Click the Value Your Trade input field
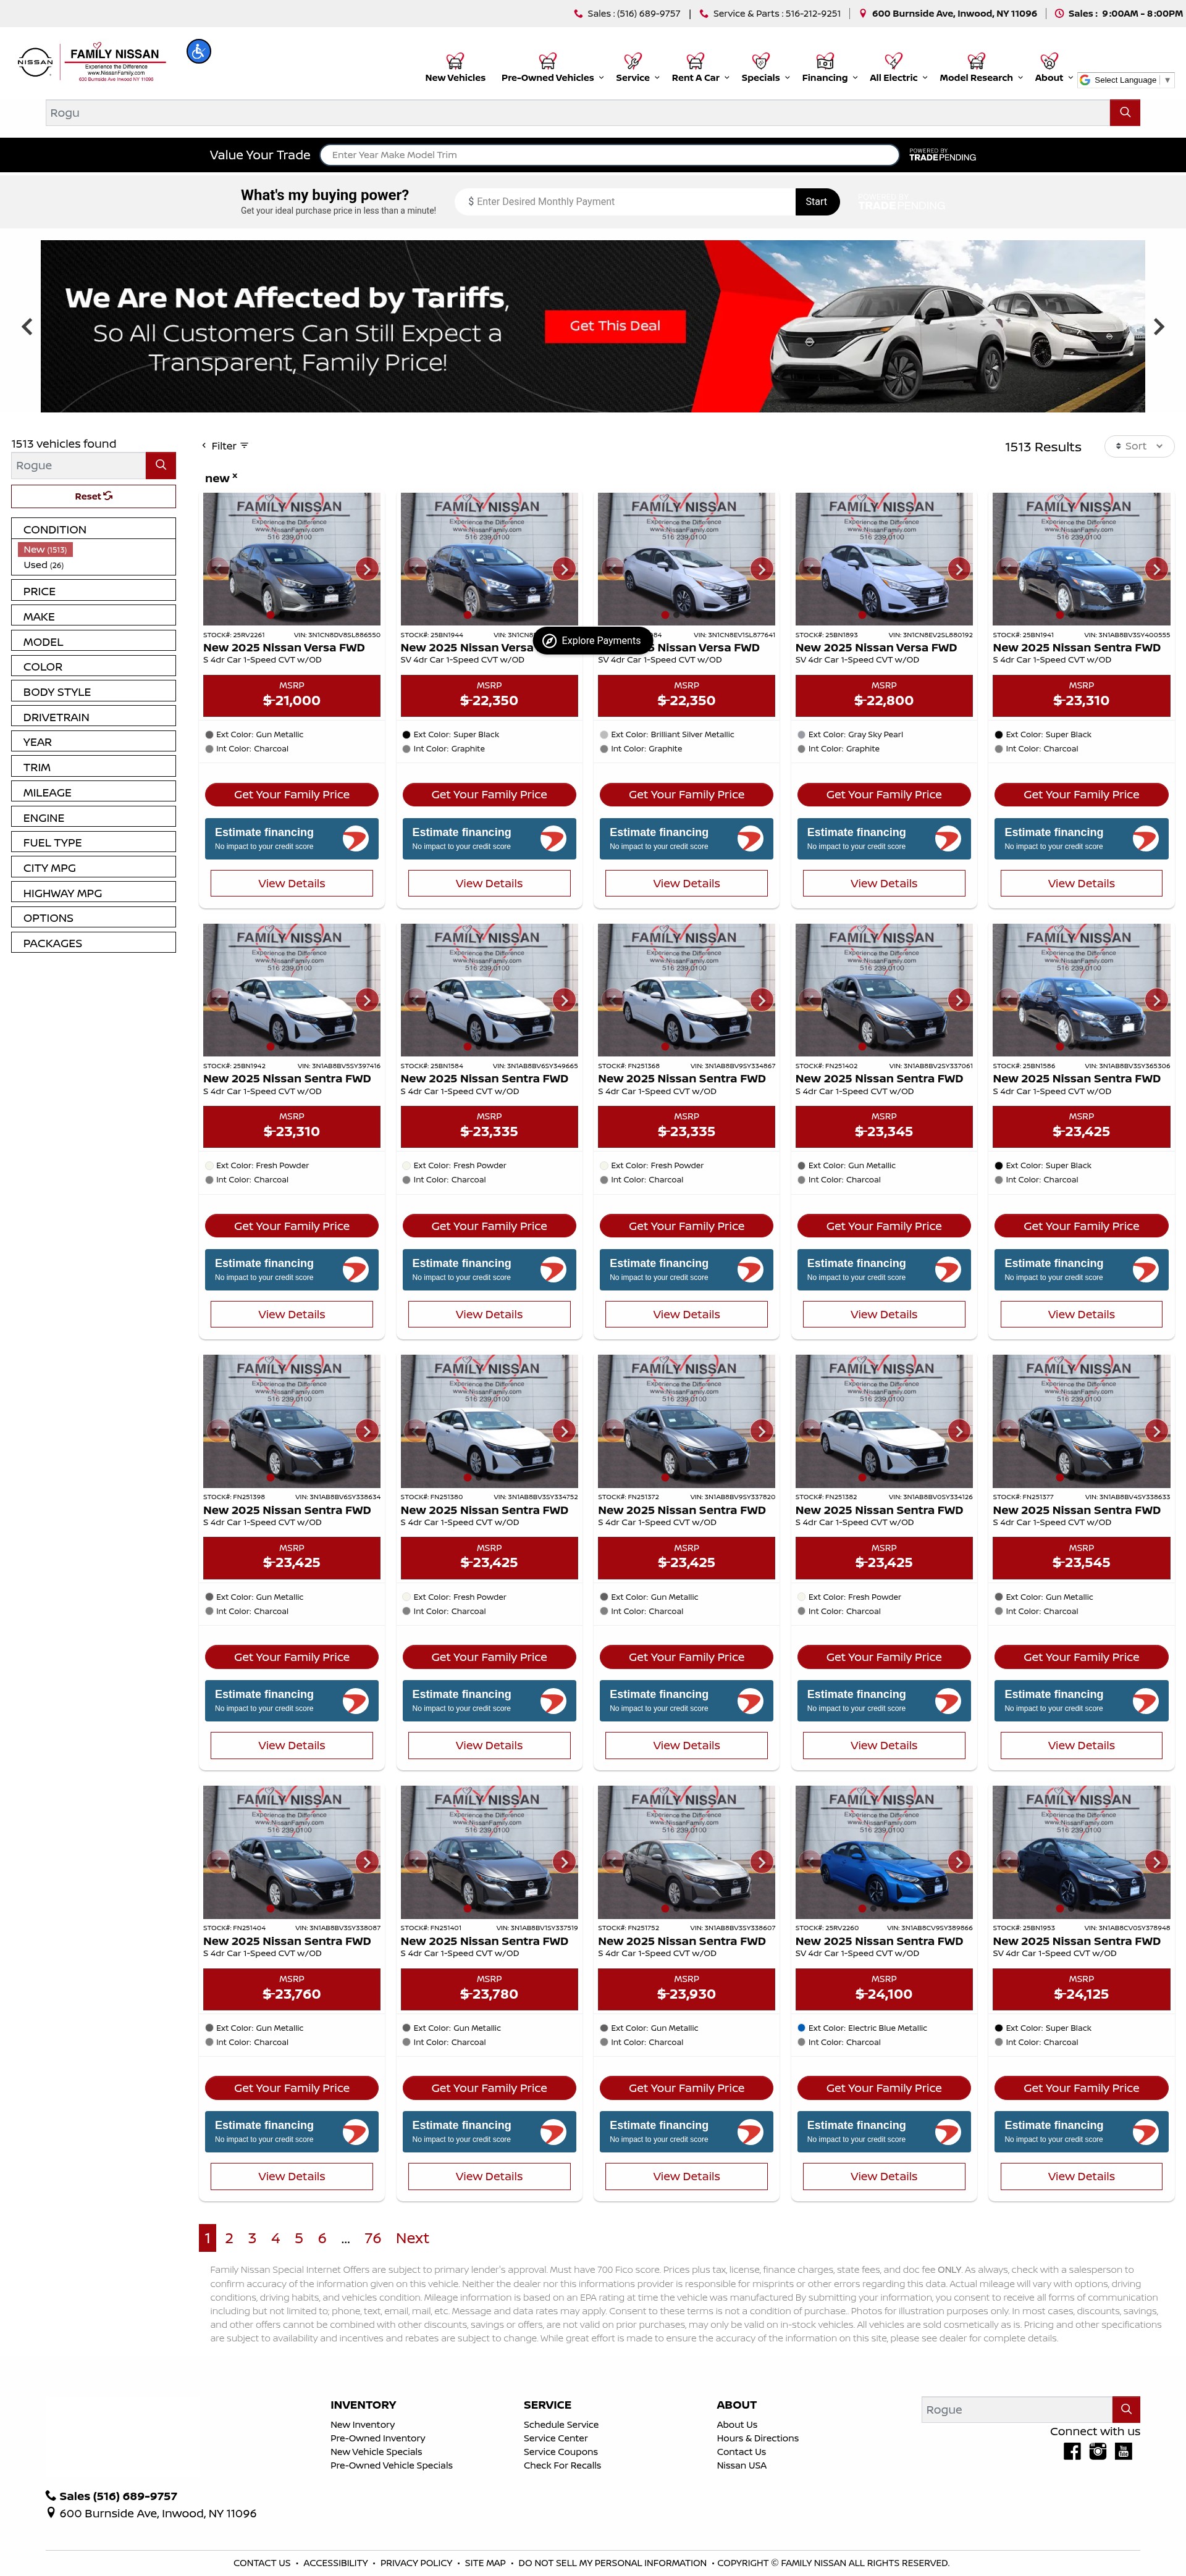The width and height of the screenshot is (1186, 2576). [x=609, y=155]
